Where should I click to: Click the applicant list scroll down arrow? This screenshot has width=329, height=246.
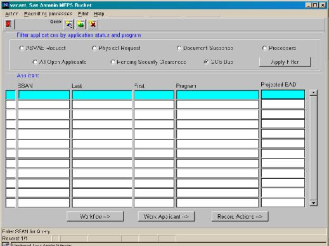[313, 203]
